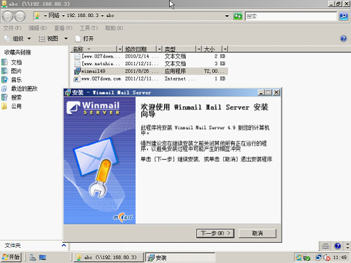
Task: Click 下一步(N) to continue installation
Action: (215, 233)
